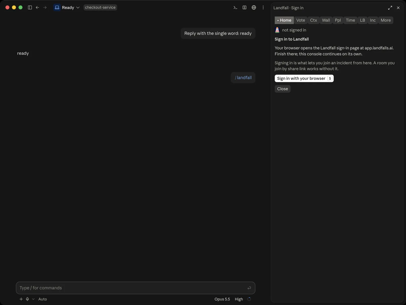Open the vertical three-dot menu
Viewport: 406px width, 305px height.
[263, 8]
